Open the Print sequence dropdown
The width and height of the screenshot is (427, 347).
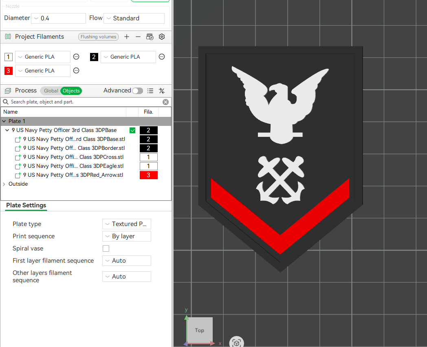(x=126, y=236)
